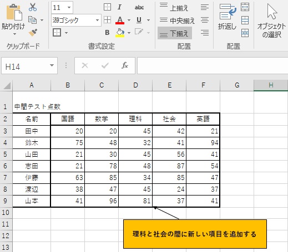Click the center horizontally icon

(x=205, y=20)
